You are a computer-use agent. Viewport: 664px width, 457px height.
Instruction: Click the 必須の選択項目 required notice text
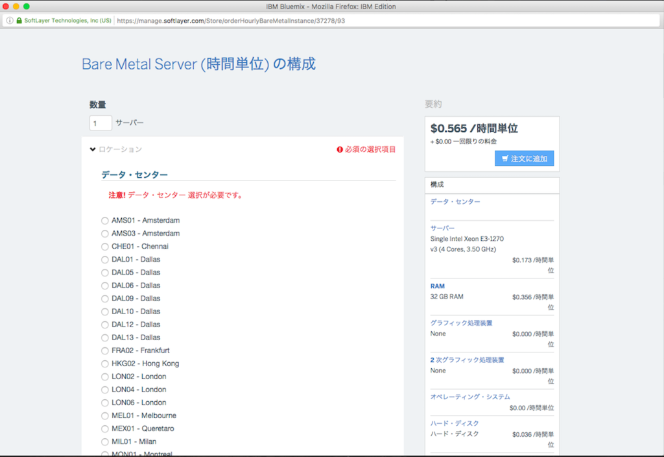(370, 149)
